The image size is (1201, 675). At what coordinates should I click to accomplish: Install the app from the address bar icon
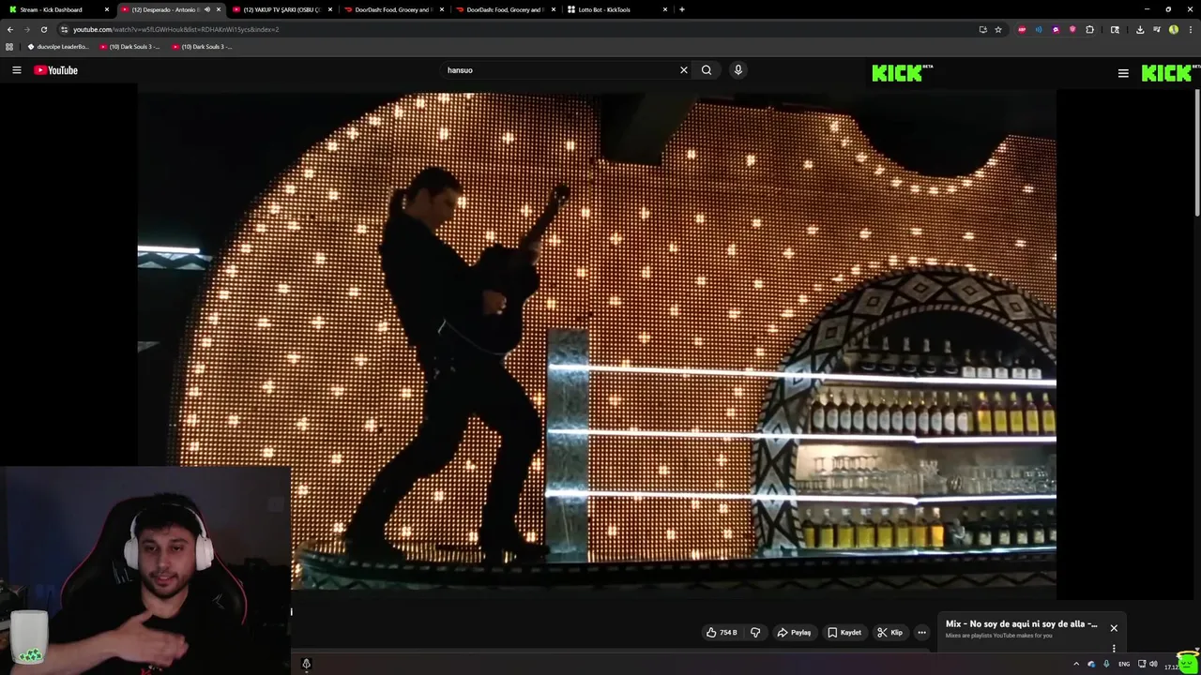pyautogui.click(x=982, y=29)
